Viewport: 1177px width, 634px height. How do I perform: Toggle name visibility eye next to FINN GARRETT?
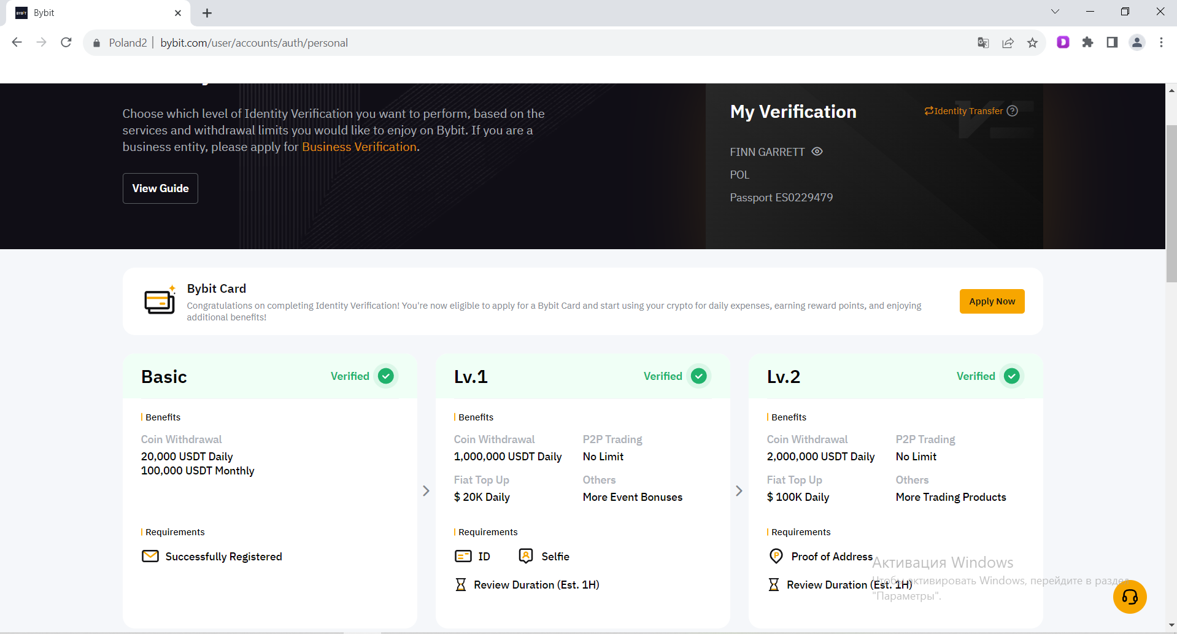click(x=817, y=152)
